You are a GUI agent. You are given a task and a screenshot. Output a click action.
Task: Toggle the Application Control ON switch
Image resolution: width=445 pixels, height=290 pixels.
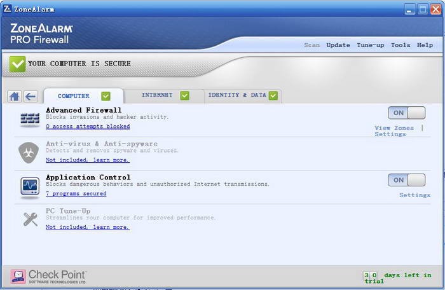coord(406,180)
